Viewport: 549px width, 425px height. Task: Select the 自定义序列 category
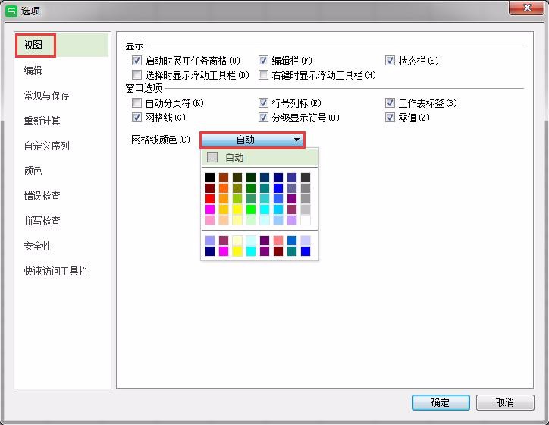point(46,146)
